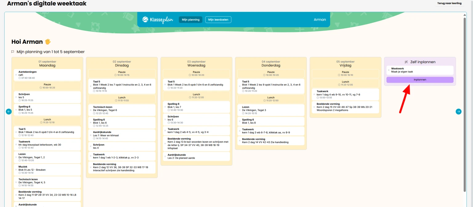Open Monday's Muziek Blok 9 Les 12 card
Image resolution: width=473 pixels, height=207 pixels.
(x=47, y=170)
